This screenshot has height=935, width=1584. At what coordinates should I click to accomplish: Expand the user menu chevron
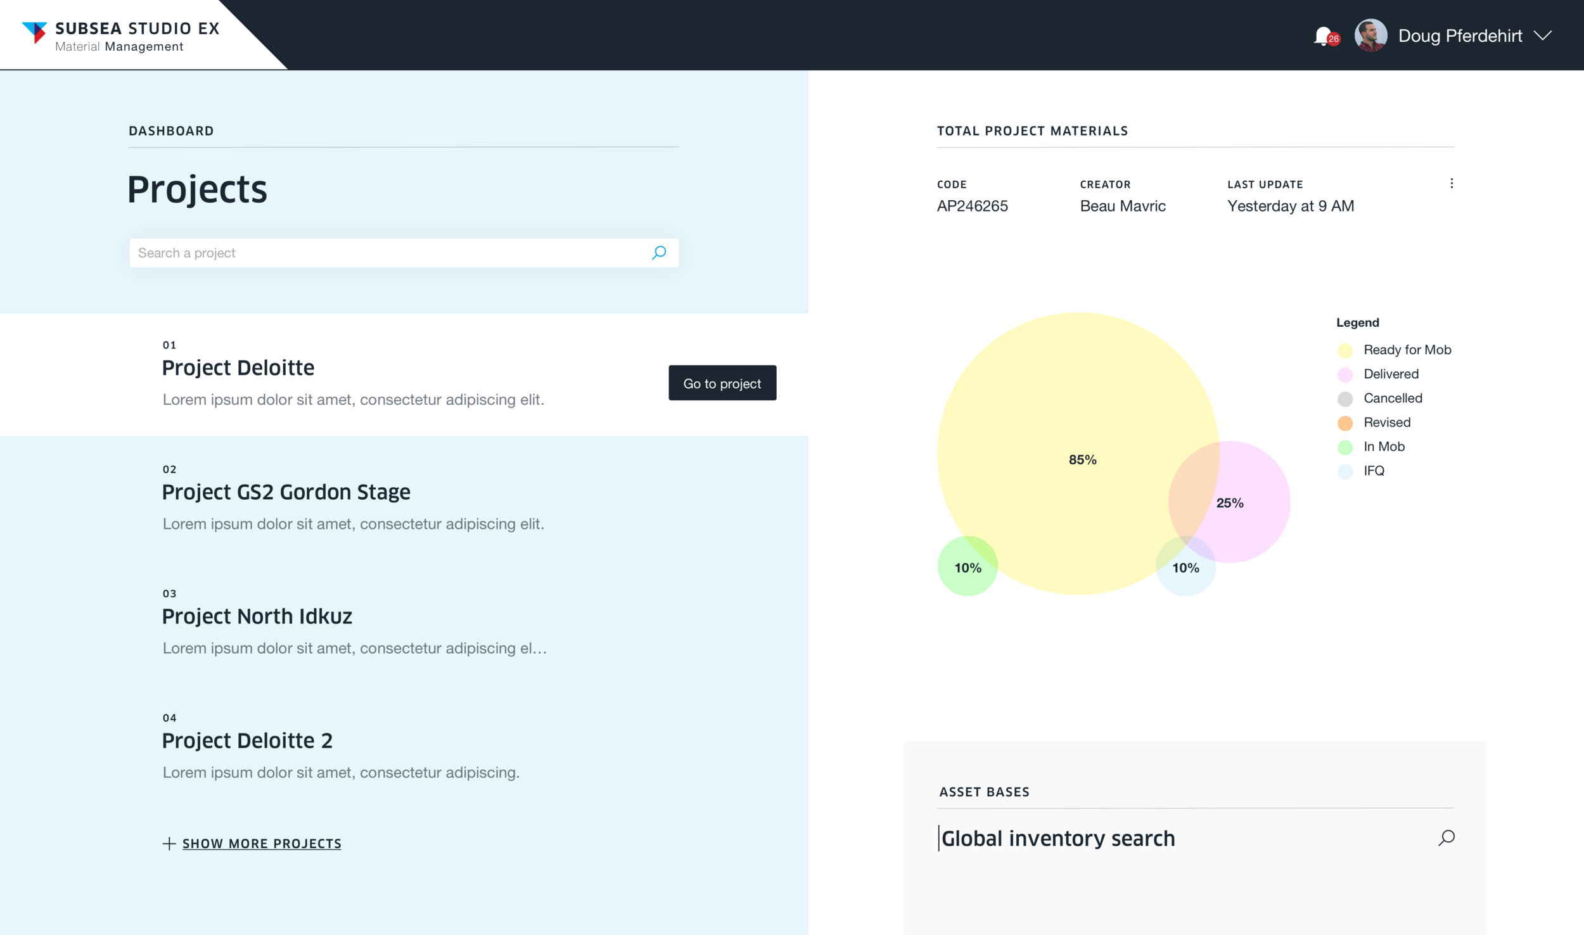1543,35
